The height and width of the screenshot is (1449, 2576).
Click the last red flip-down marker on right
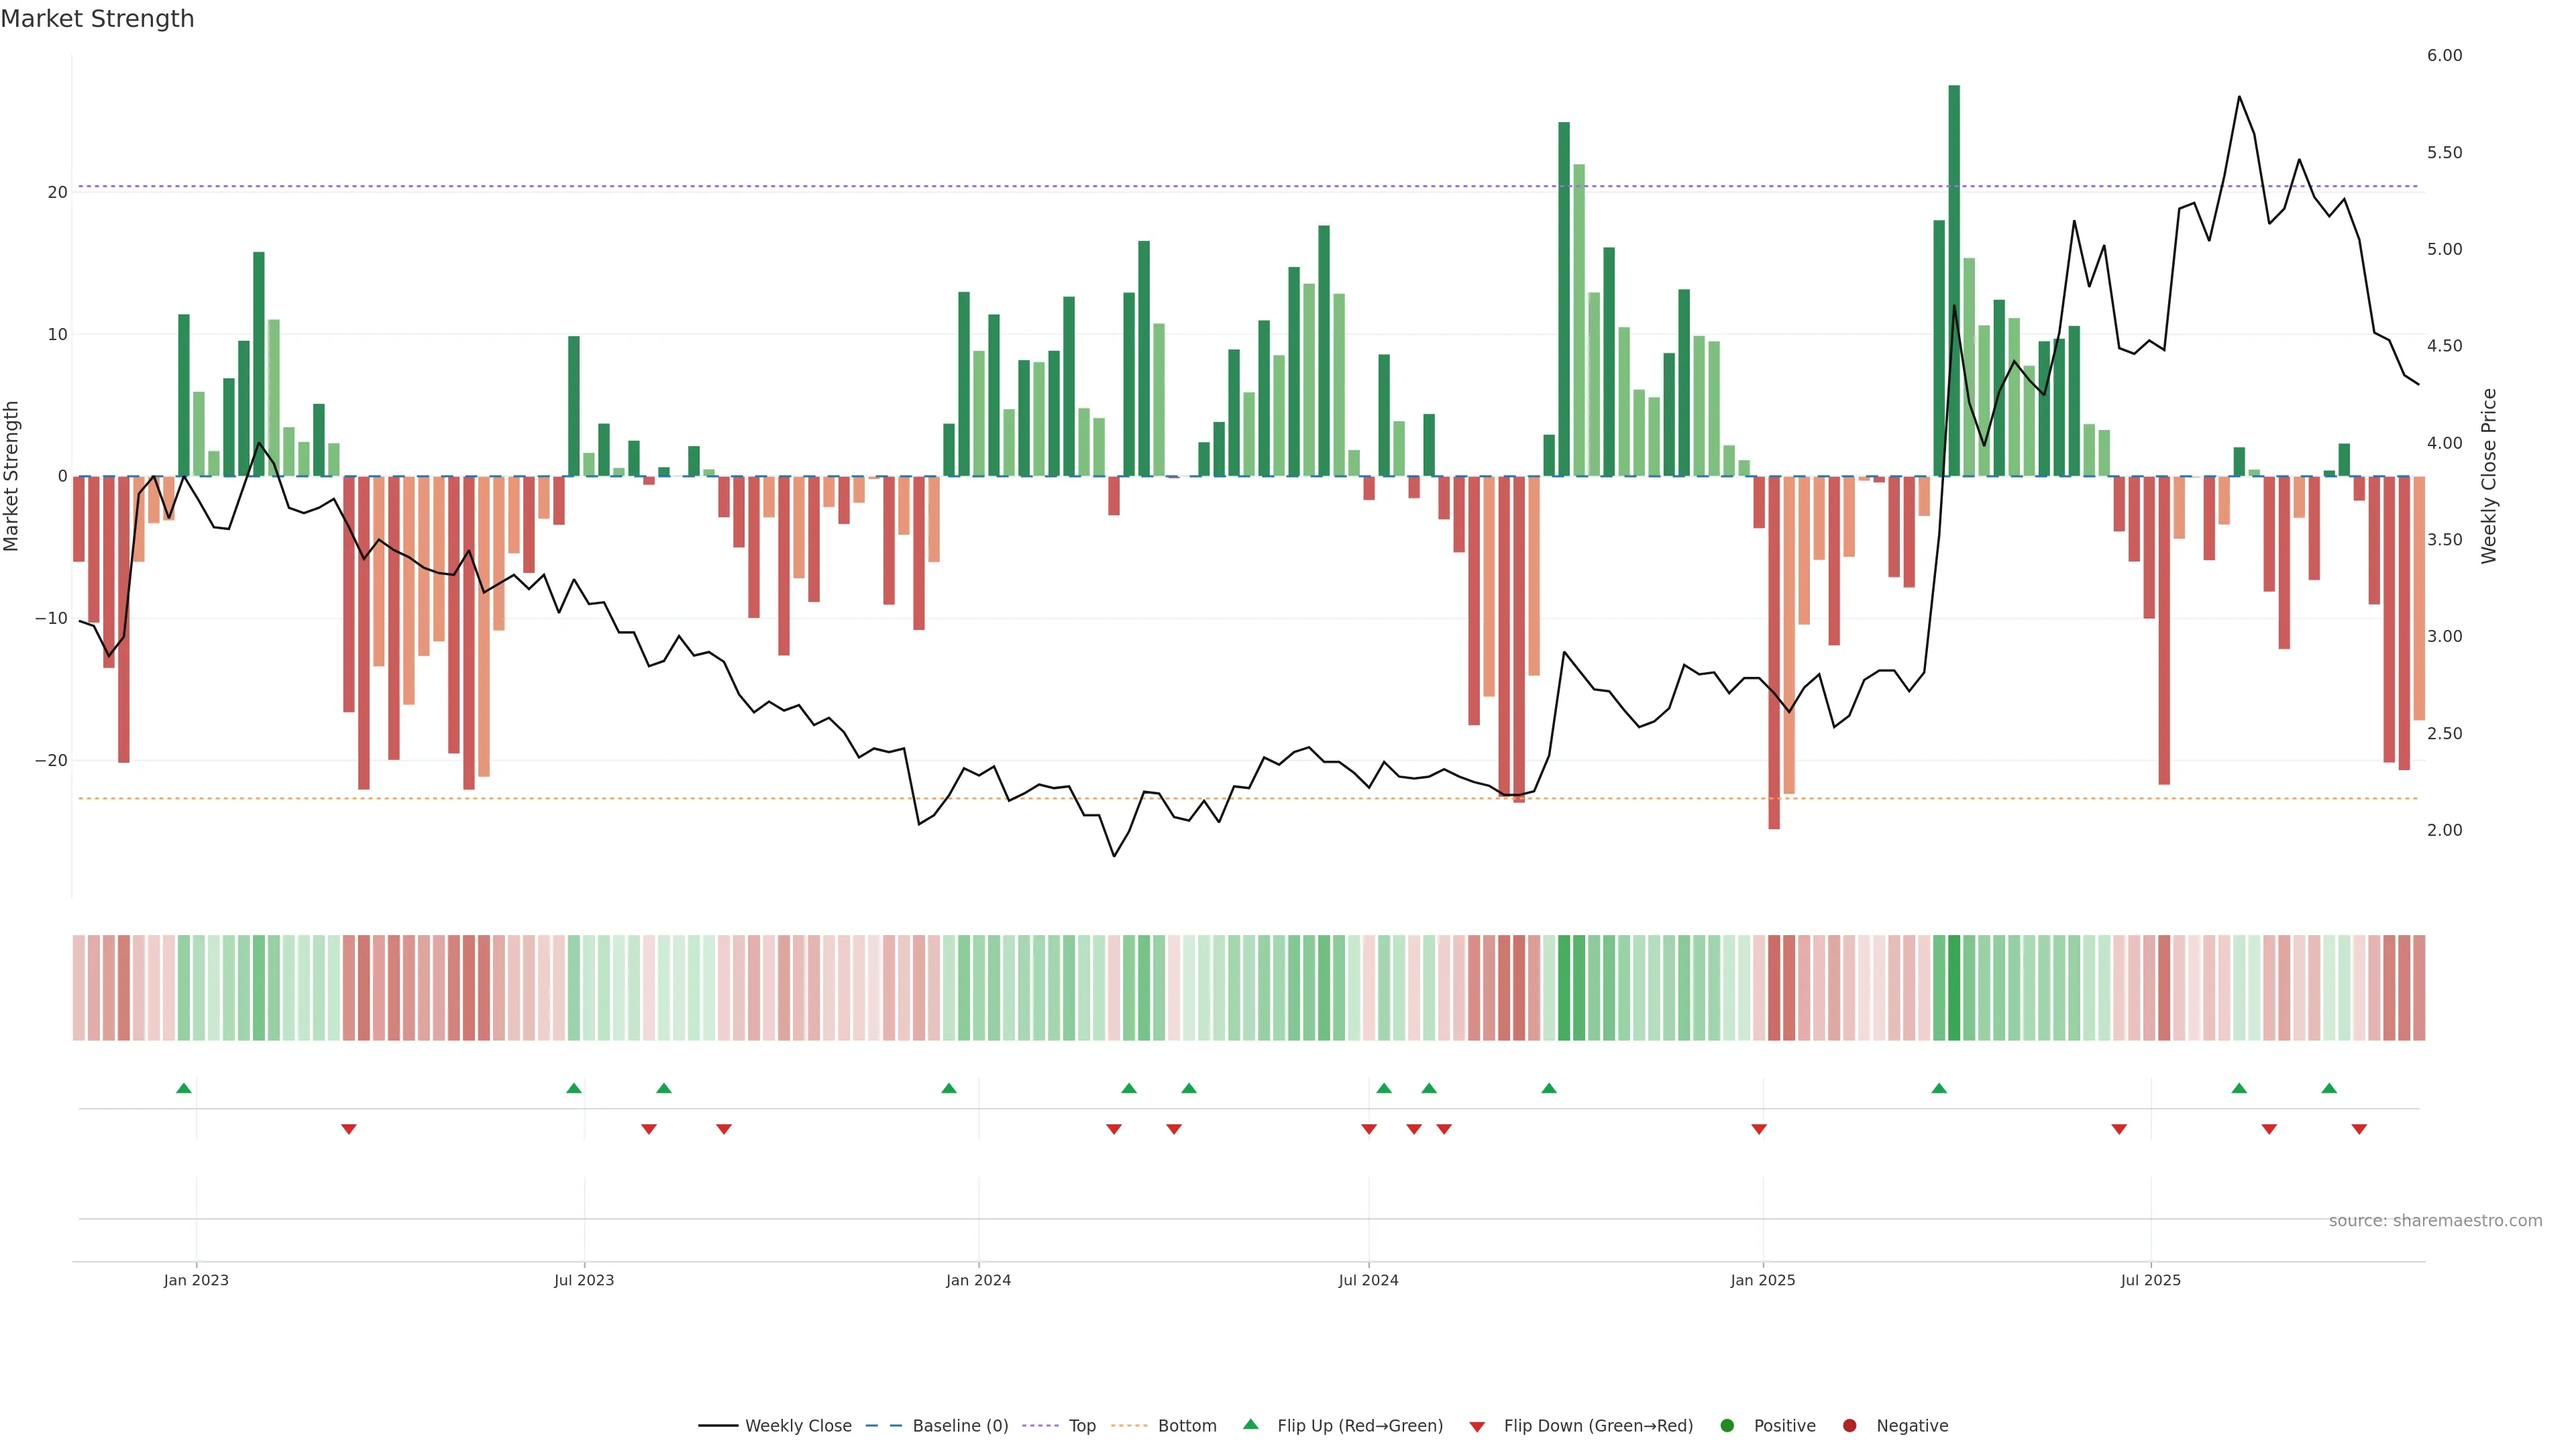click(x=2359, y=1129)
